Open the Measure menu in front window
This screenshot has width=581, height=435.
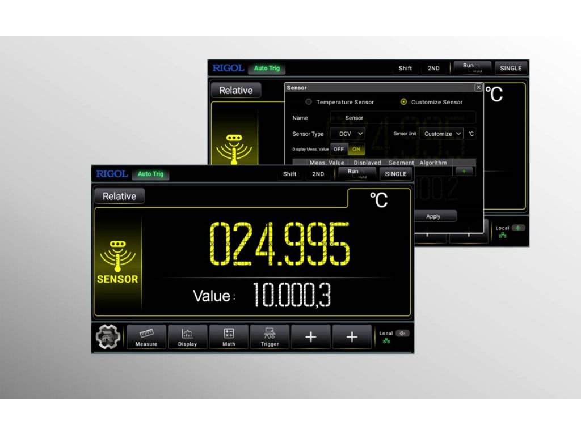(146, 336)
